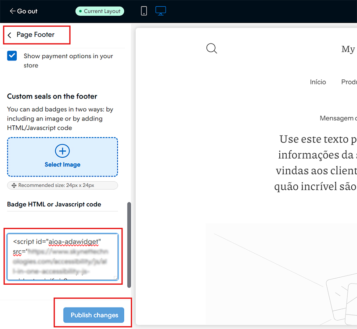Screen dimensions: 357x329
Task: Click the Page Footer heading text
Action: coord(36,35)
